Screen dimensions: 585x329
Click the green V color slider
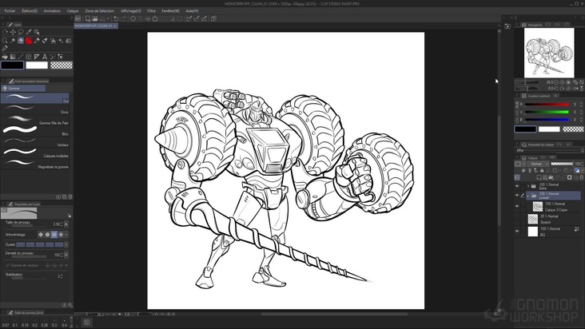(x=547, y=112)
